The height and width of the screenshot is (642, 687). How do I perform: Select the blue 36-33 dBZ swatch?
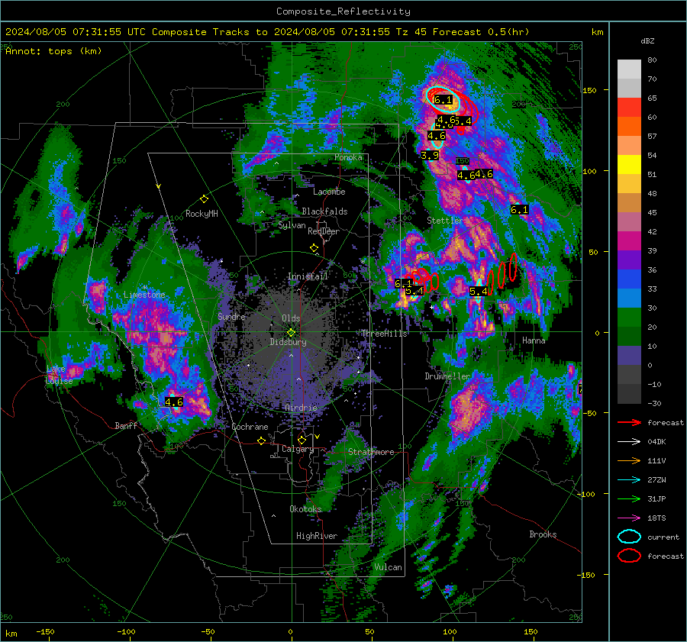click(x=629, y=279)
